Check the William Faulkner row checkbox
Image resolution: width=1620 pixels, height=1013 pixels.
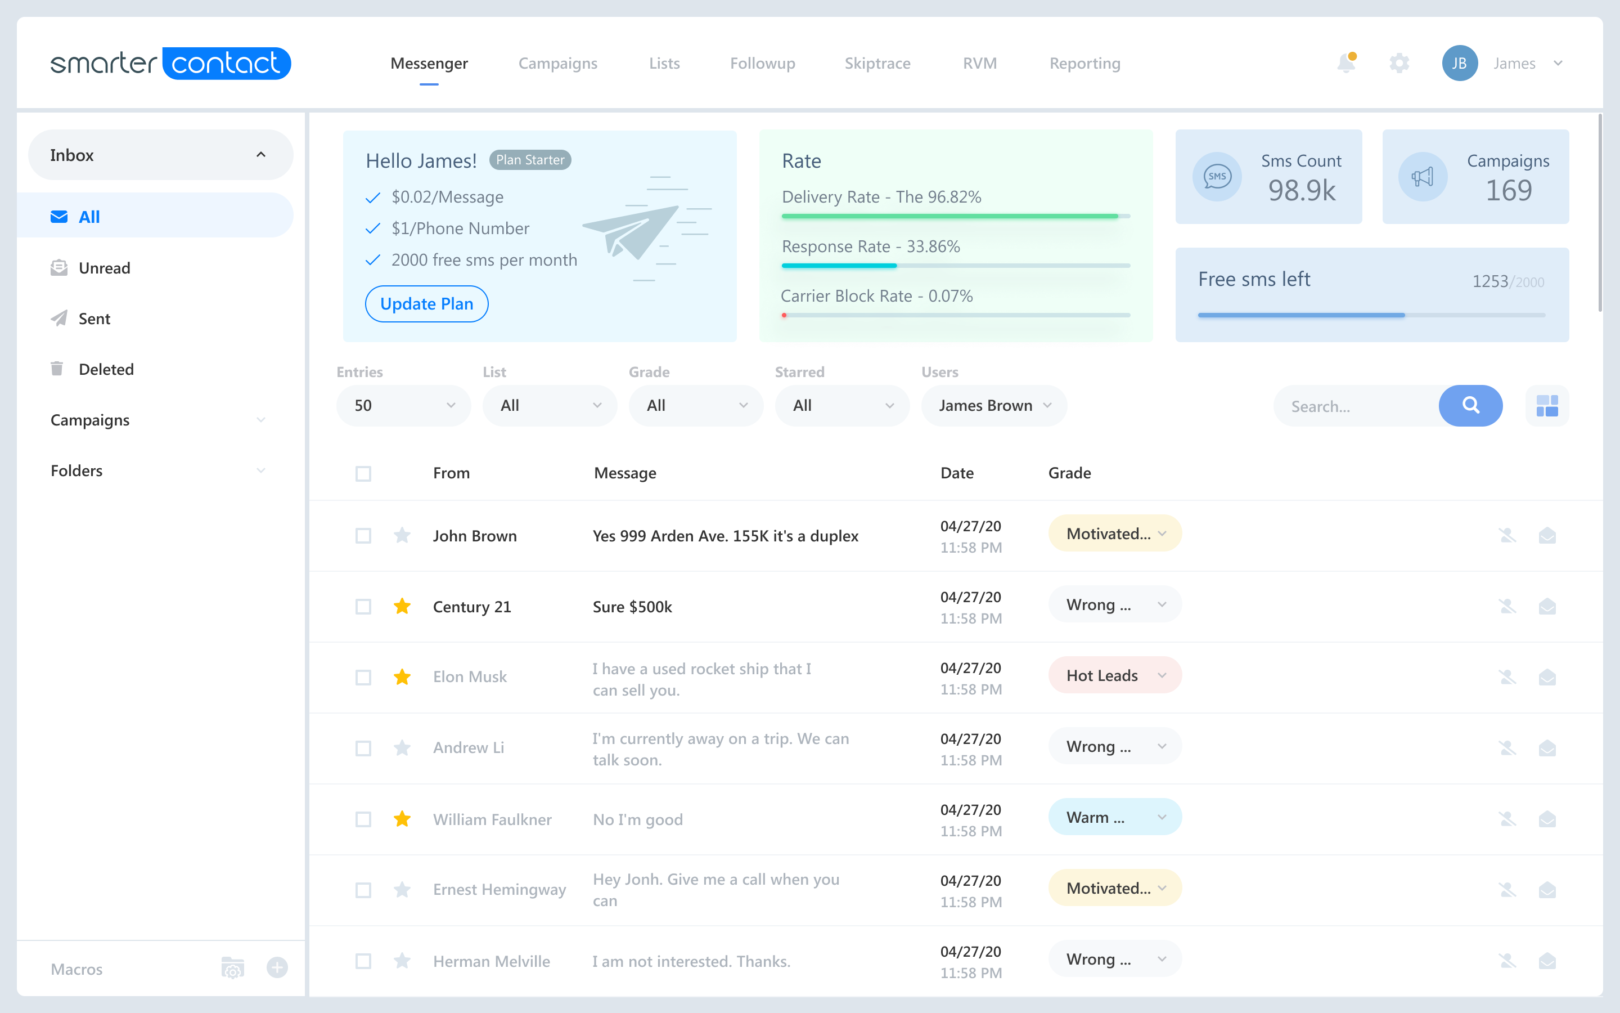point(363,819)
